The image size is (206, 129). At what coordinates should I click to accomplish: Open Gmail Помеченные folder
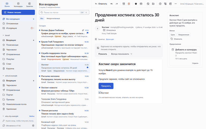(18, 45)
